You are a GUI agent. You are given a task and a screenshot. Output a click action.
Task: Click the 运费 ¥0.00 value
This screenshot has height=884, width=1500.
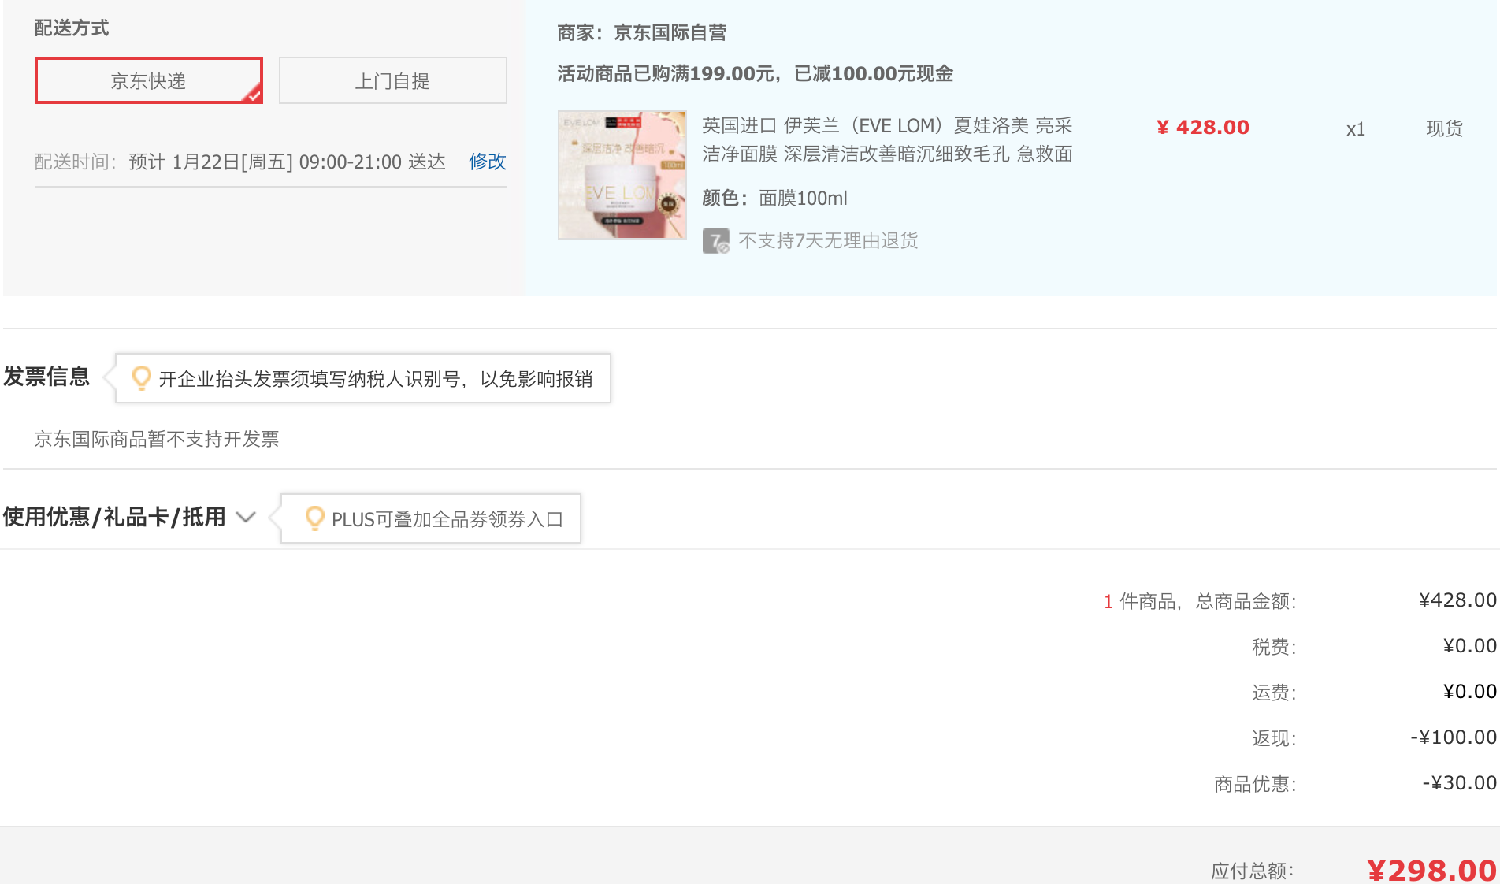click(x=1469, y=692)
